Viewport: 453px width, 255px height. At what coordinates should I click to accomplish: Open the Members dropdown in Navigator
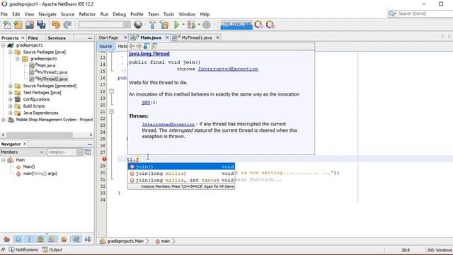22,152
